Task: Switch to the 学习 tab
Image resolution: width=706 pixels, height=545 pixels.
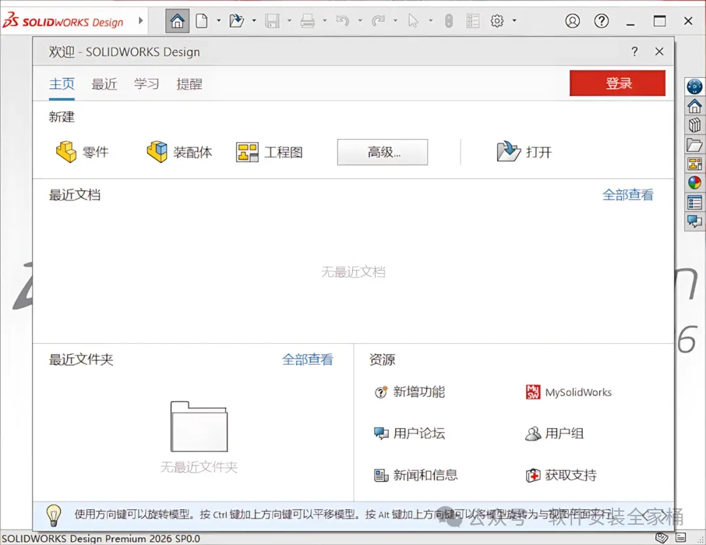Action: [x=146, y=84]
